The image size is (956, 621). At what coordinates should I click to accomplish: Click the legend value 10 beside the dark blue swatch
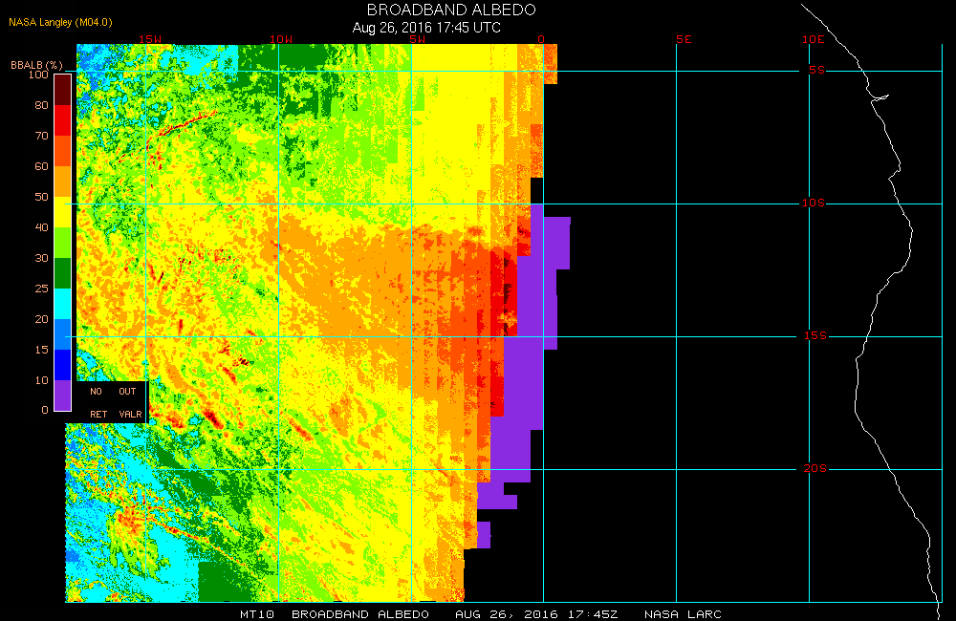(41, 379)
